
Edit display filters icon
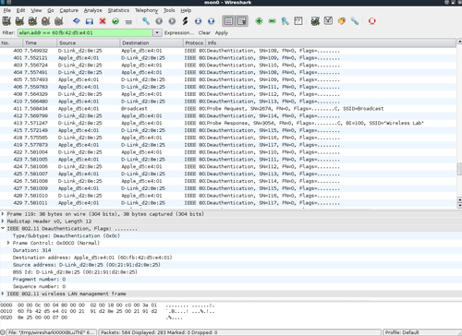tap(328, 21)
